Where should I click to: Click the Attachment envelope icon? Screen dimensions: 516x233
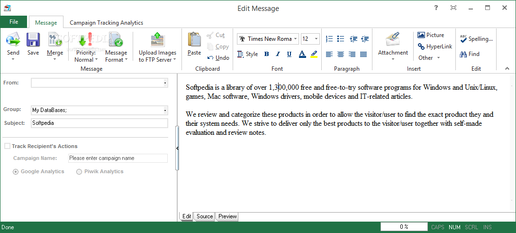click(393, 39)
